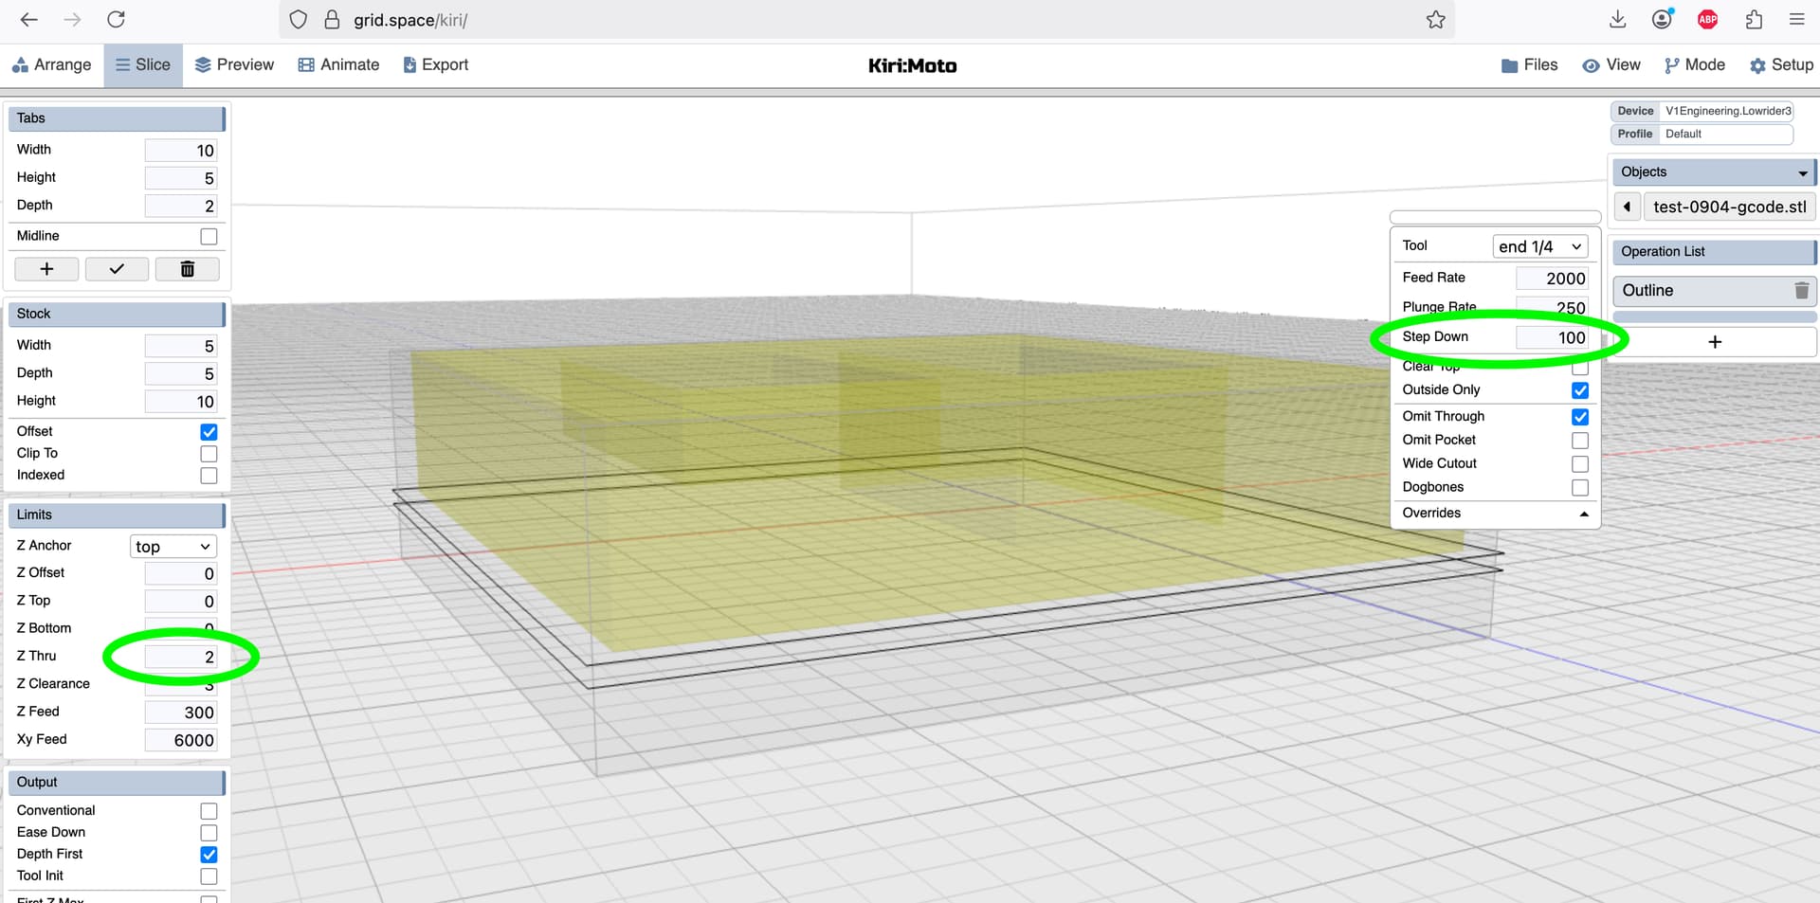Click the Feed Rate input field
1820x903 pixels.
coord(1552,279)
